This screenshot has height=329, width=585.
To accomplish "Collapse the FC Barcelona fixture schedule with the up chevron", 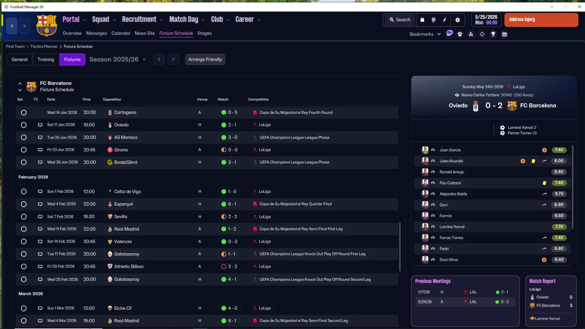I will (20, 84).
